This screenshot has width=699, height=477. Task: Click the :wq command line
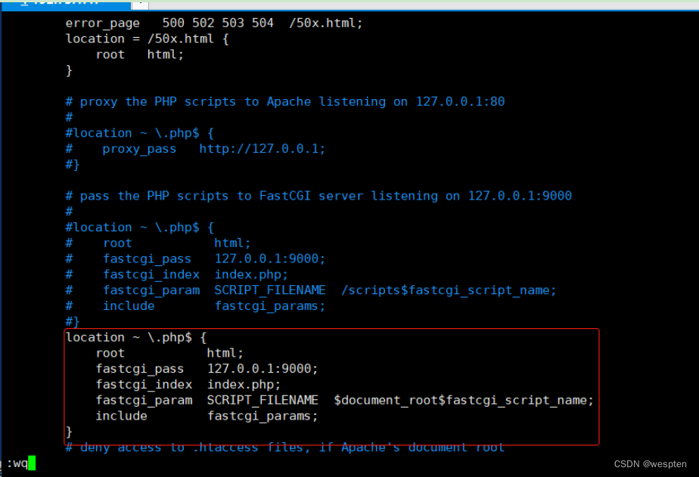coord(17,463)
